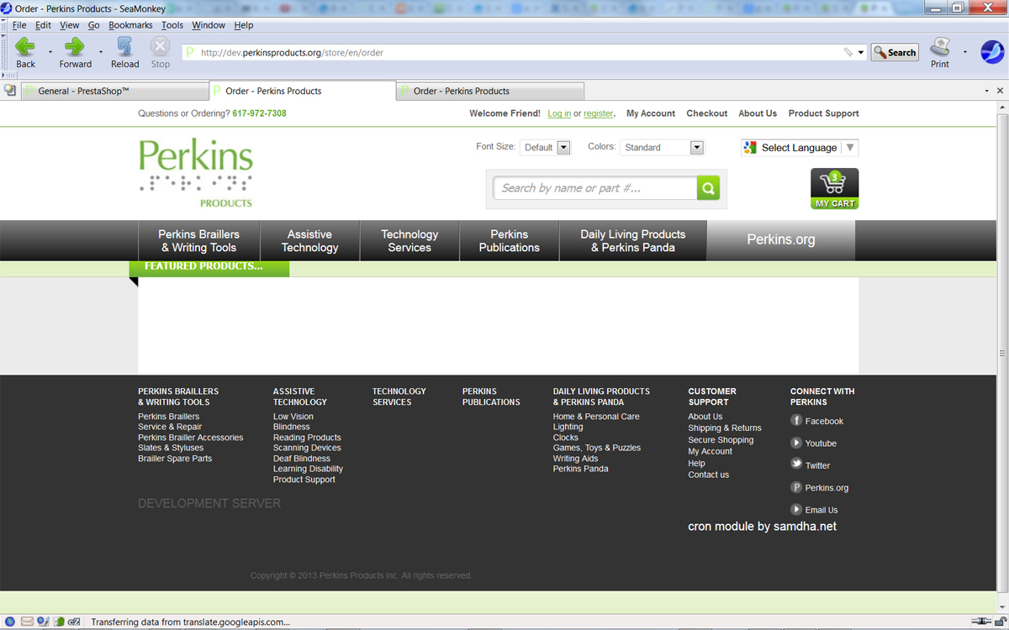Screen dimensions: 1009x630
Task: Close the current tab with X
Action: pos(1000,91)
